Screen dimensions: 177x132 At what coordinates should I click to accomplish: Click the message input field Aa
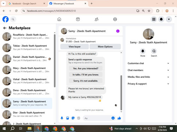(x=97, y=118)
